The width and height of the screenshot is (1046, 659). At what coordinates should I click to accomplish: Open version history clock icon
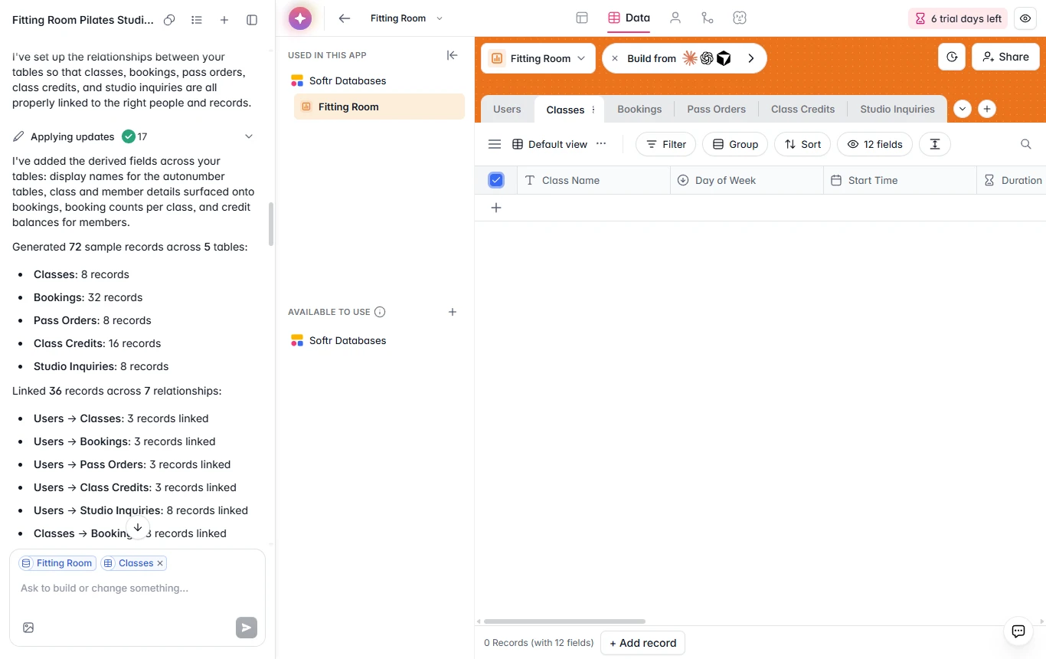pyautogui.click(x=952, y=57)
